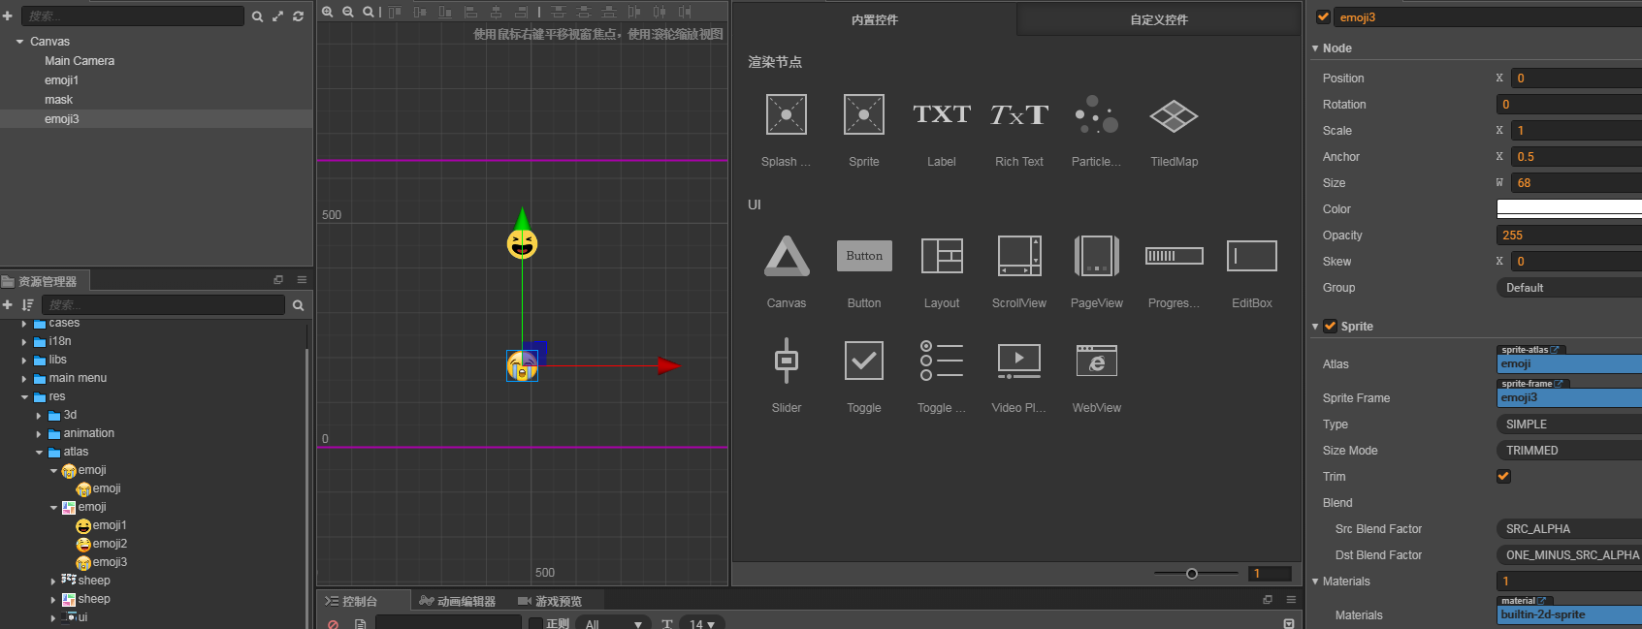Select the Label TXT icon
The image size is (1642, 629).
942,114
